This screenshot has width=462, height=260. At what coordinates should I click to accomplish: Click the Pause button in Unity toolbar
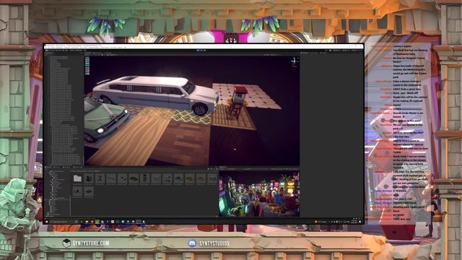201,51
